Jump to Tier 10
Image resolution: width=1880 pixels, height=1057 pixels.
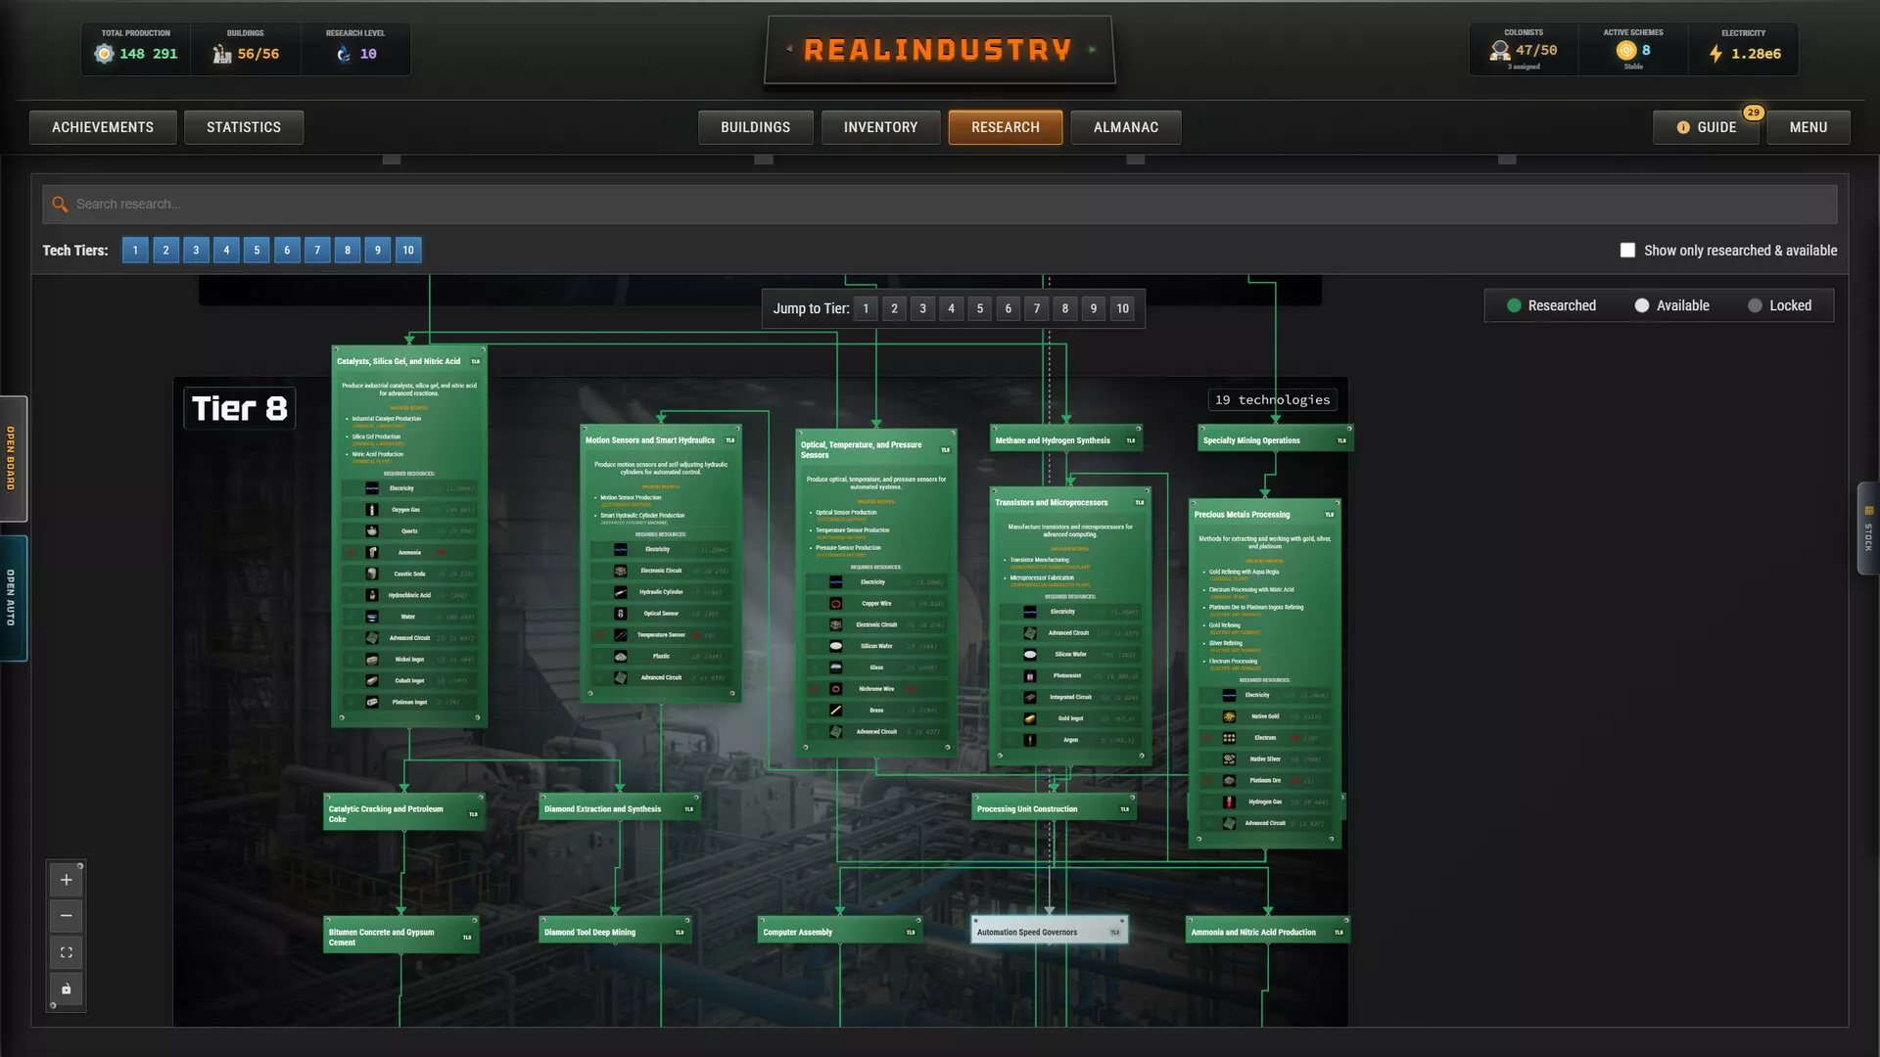pos(1122,308)
